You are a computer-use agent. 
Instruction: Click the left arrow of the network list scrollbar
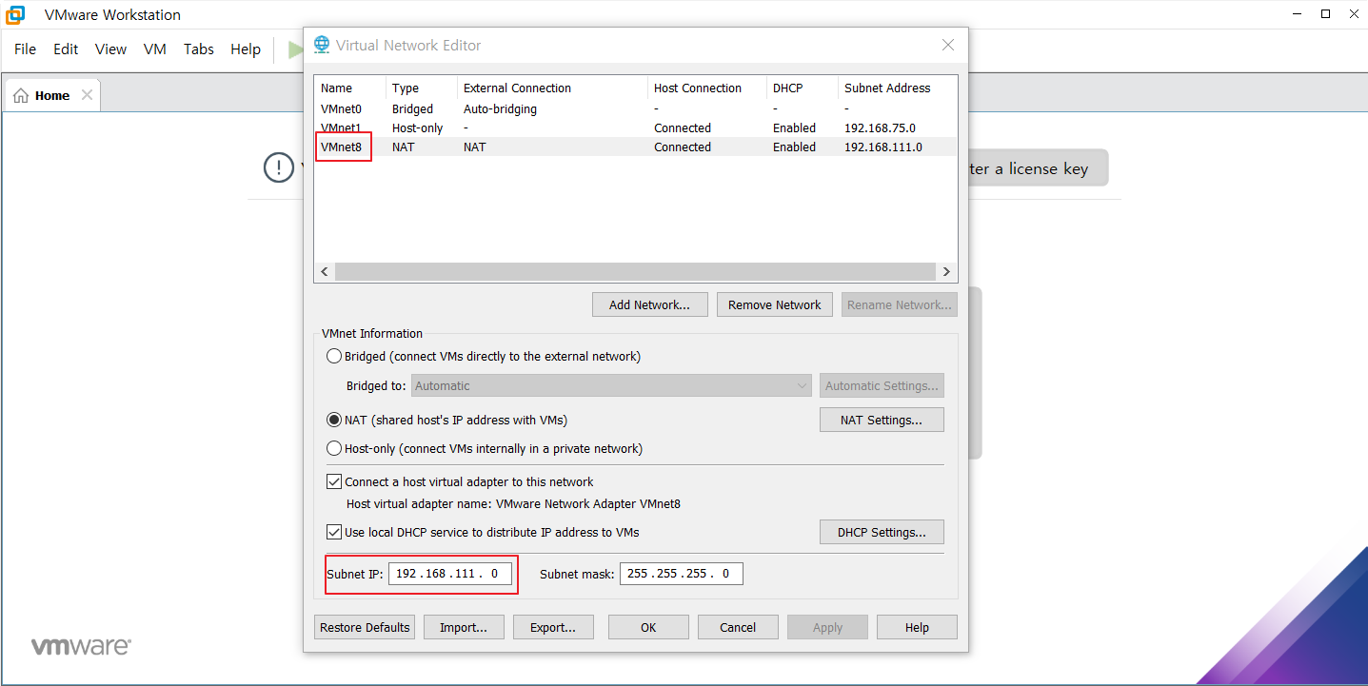[x=325, y=272]
